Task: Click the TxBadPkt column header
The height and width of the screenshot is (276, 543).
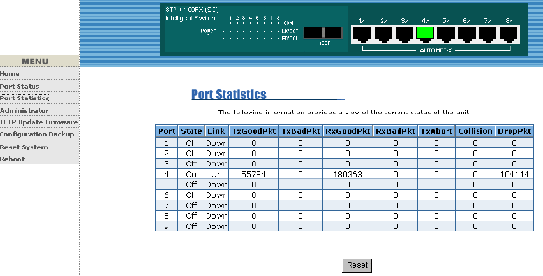Action: [x=301, y=131]
